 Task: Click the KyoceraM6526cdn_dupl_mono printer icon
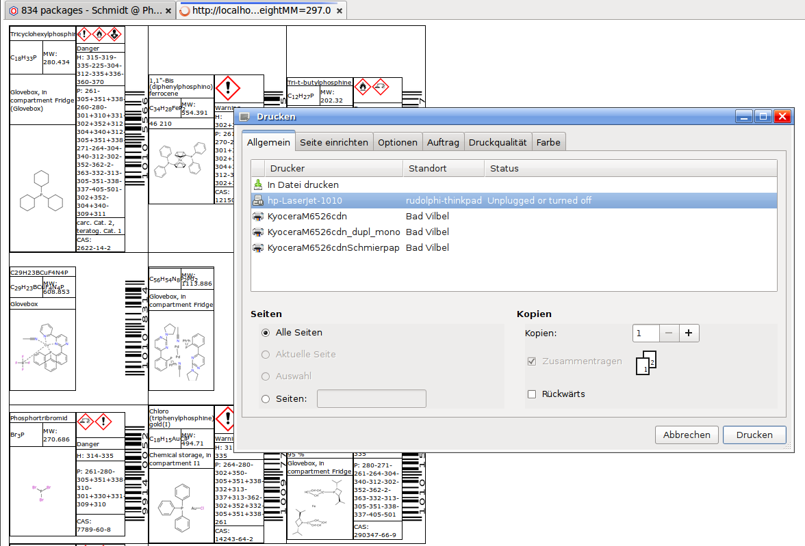[x=258, y=232]
